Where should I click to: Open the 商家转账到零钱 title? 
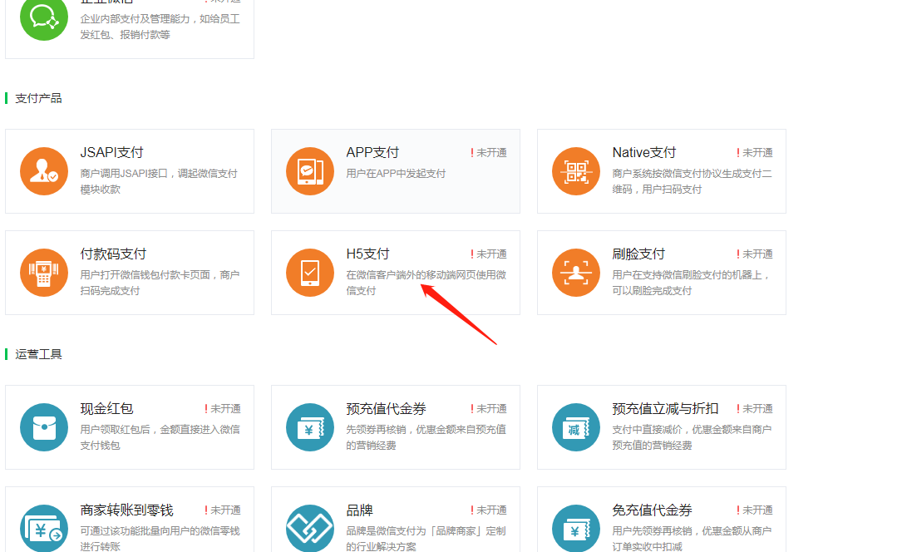[x=126, y=510]
